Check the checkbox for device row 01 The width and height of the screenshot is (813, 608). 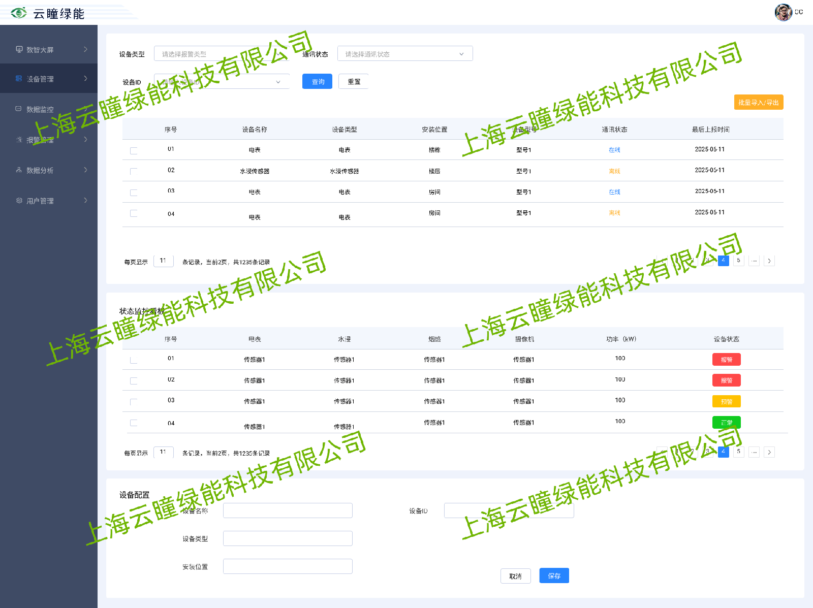[x=134, y=150]
